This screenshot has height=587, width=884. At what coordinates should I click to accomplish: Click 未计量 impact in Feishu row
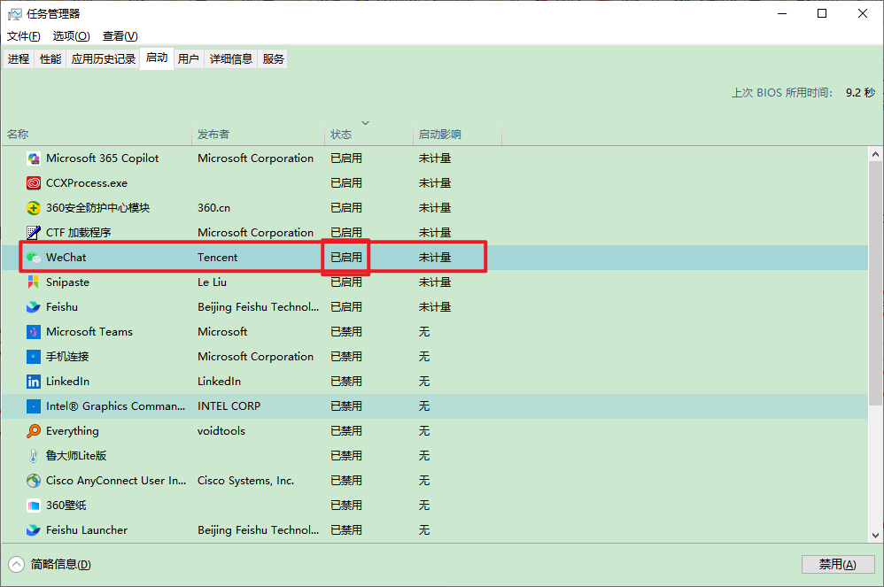coord(435,307)
